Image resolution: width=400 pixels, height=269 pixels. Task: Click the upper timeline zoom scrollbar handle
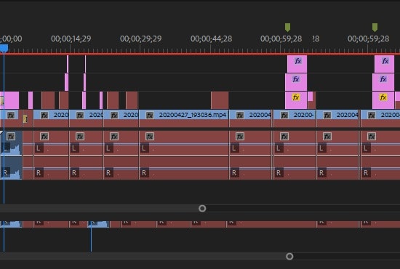[x=202, y=209]
